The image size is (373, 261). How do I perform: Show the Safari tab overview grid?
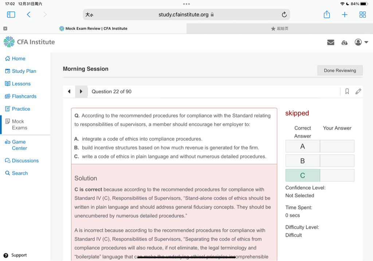click(362, 15)
